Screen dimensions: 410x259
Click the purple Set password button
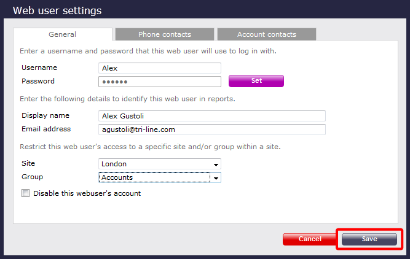point(256,81)
